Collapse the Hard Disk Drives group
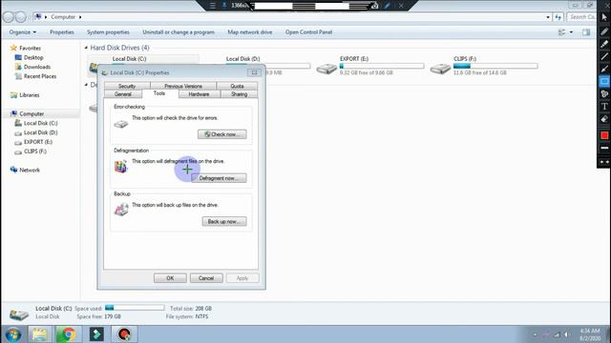Viewport: 611px width, 343px height. coord(86,48)
